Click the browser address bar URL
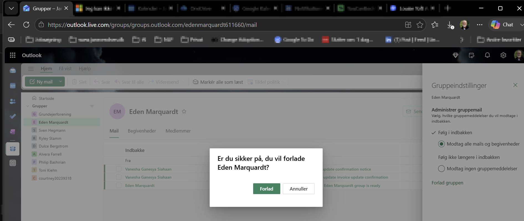The width and height of the screenshot is (524, 221). coord(152,25)
